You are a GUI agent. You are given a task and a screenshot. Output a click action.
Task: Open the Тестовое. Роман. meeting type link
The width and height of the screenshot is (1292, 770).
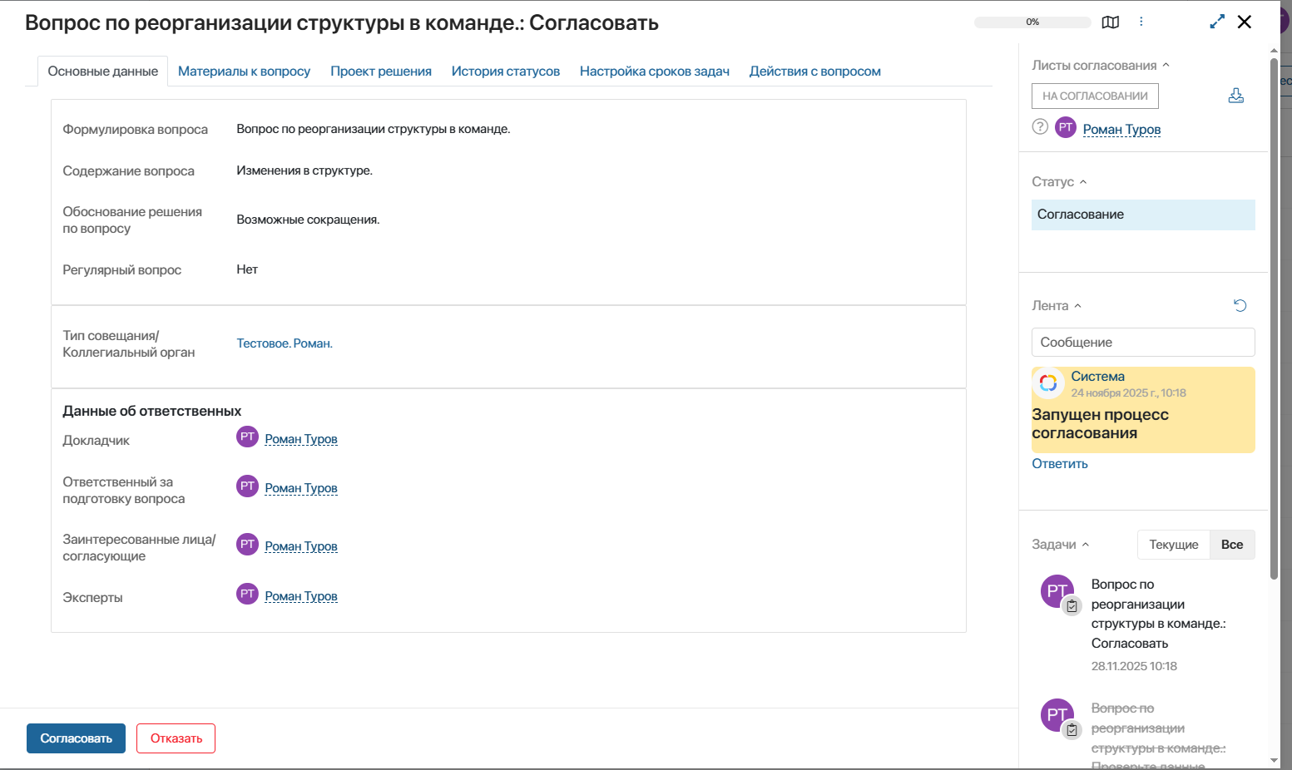pos(285,343)
